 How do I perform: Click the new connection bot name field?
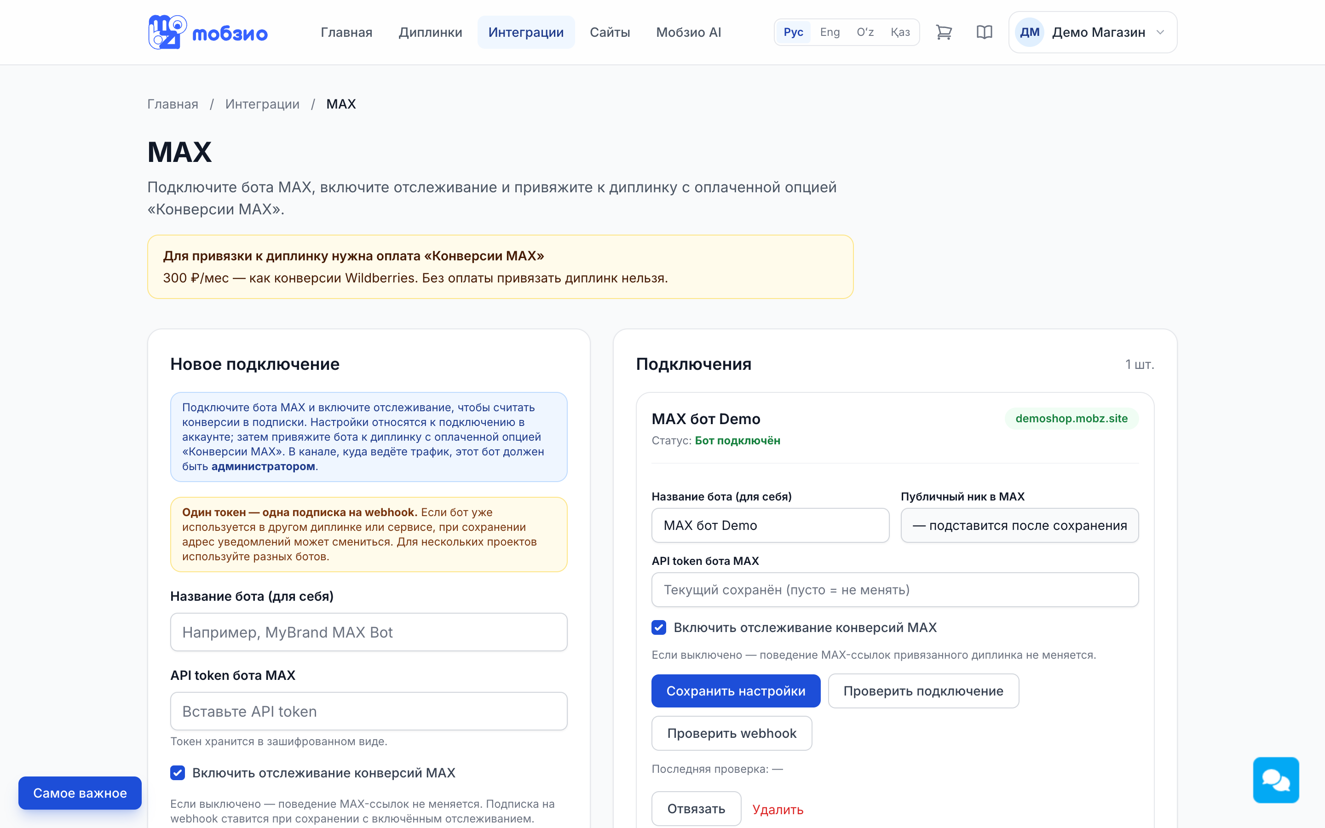369,632
